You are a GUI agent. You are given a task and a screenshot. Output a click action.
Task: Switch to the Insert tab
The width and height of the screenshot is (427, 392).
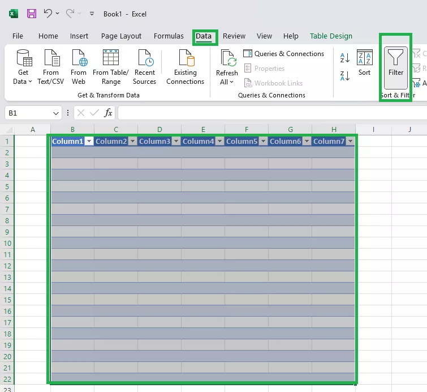[79, 36]
